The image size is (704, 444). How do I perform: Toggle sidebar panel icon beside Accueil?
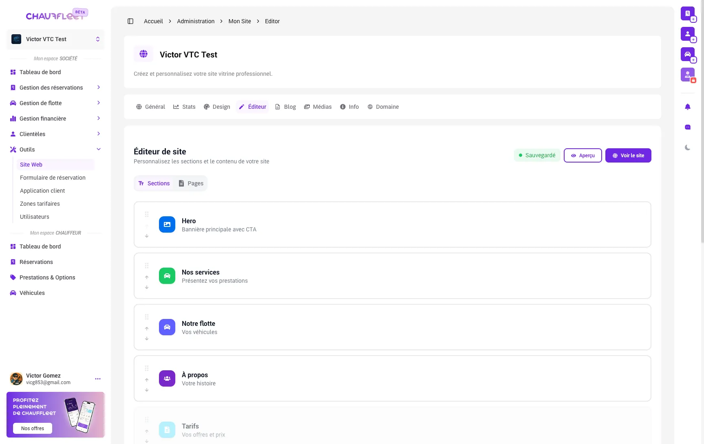coord(130,21)
